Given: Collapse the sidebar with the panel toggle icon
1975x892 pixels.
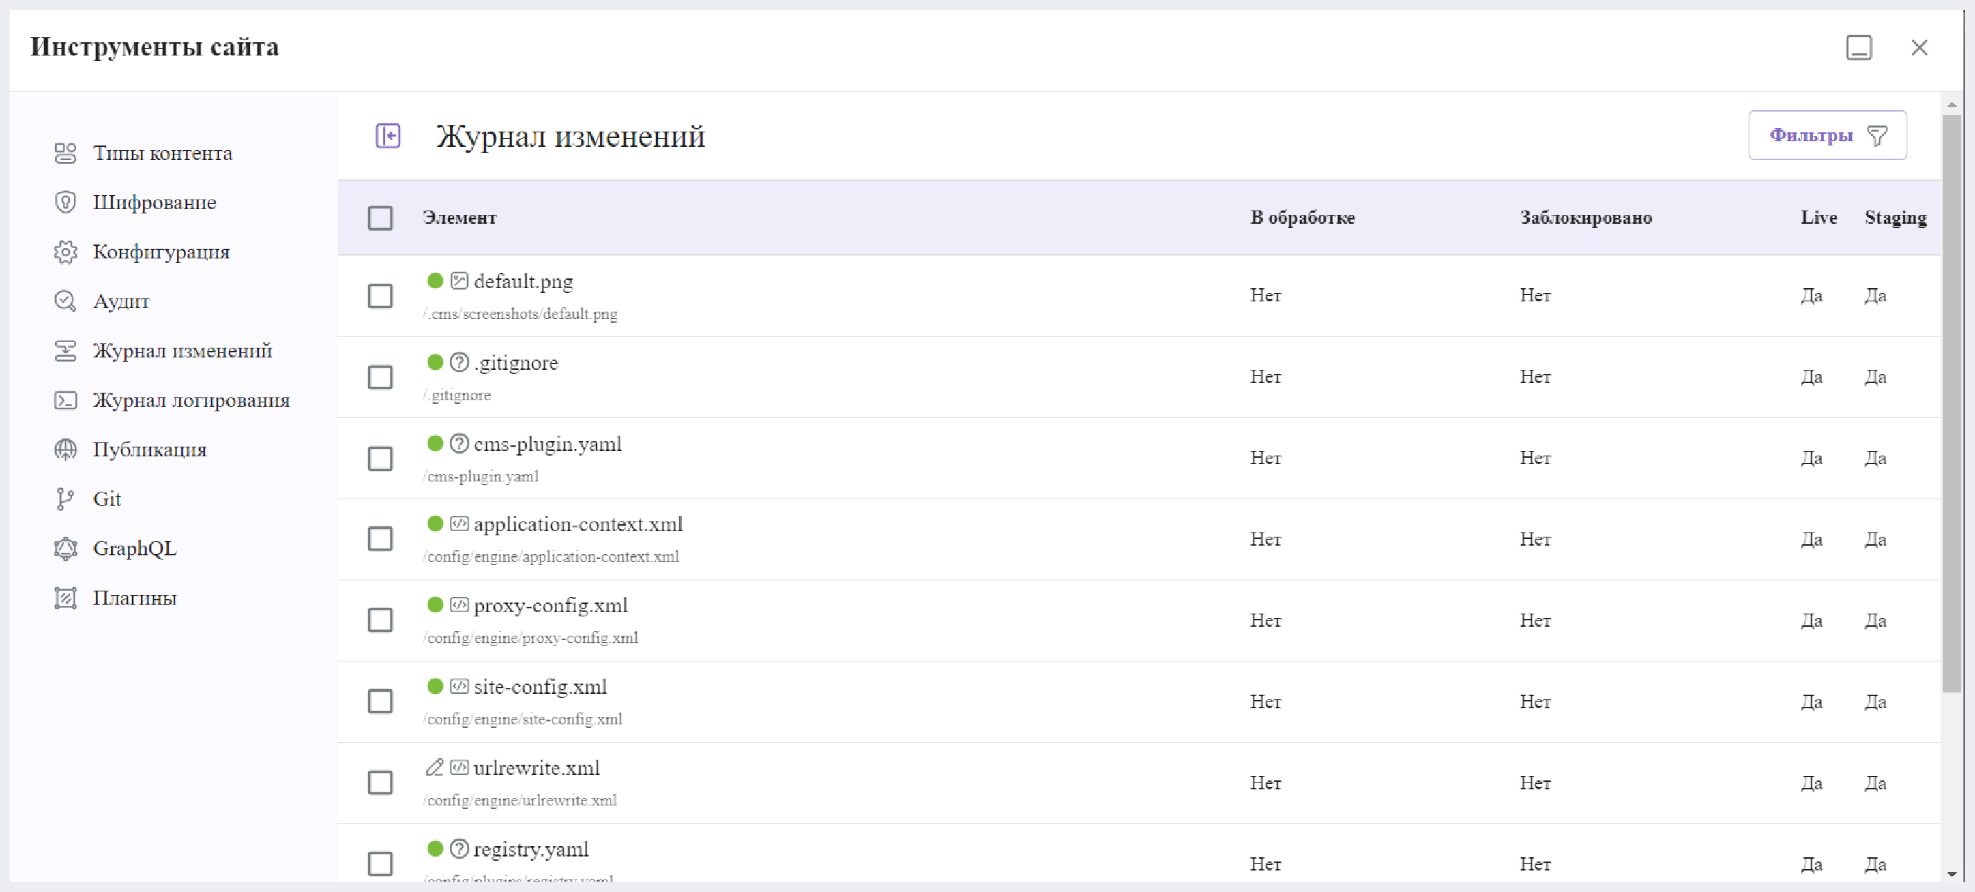Looking at the screenshot, I should pos(388,136).
